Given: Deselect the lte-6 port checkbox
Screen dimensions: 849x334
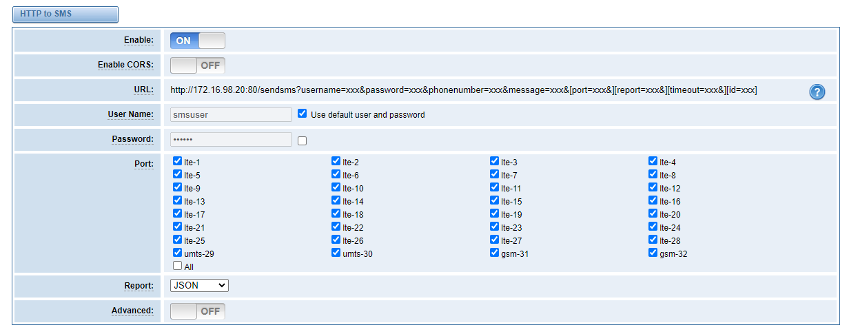Looking at the screenshot, I should 336,174.
